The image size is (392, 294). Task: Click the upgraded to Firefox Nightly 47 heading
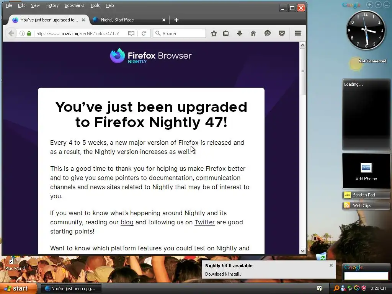click(151, 114)
